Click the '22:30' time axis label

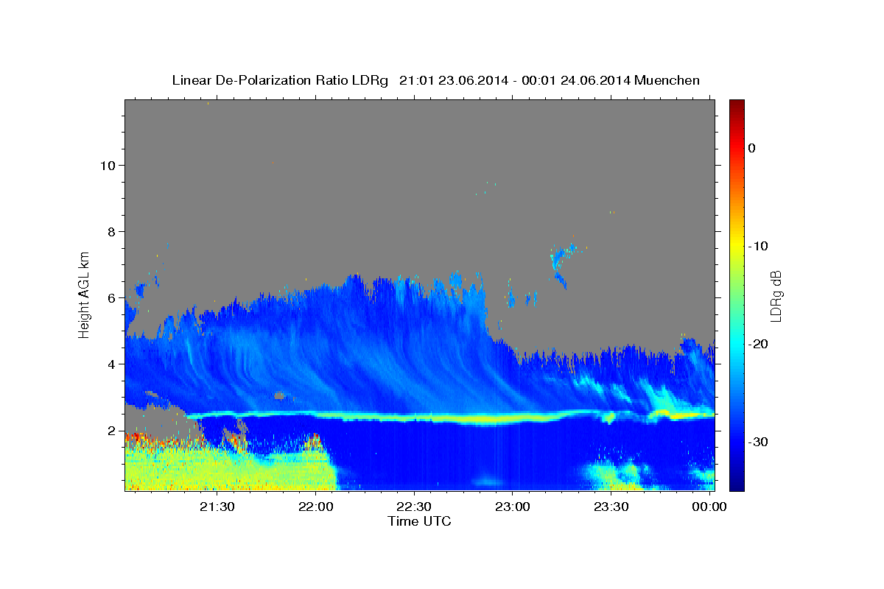[414, 507]
